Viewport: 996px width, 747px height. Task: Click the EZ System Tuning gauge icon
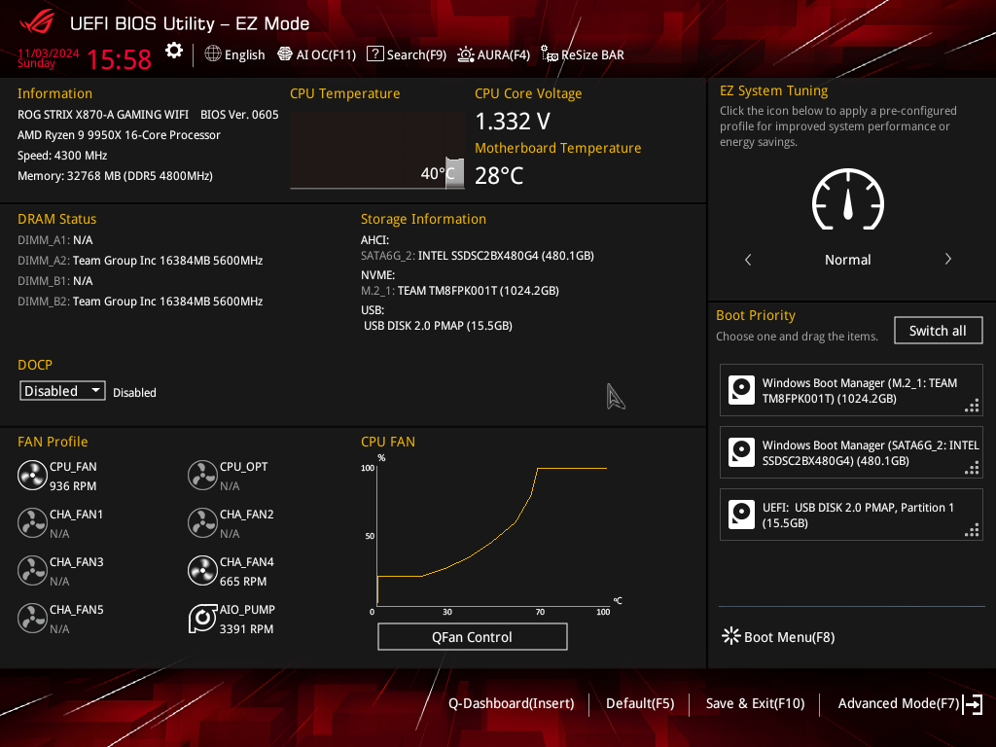coord(848,199)
